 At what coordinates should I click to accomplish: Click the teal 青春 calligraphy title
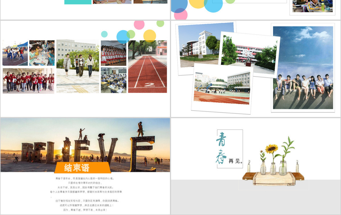221,148
